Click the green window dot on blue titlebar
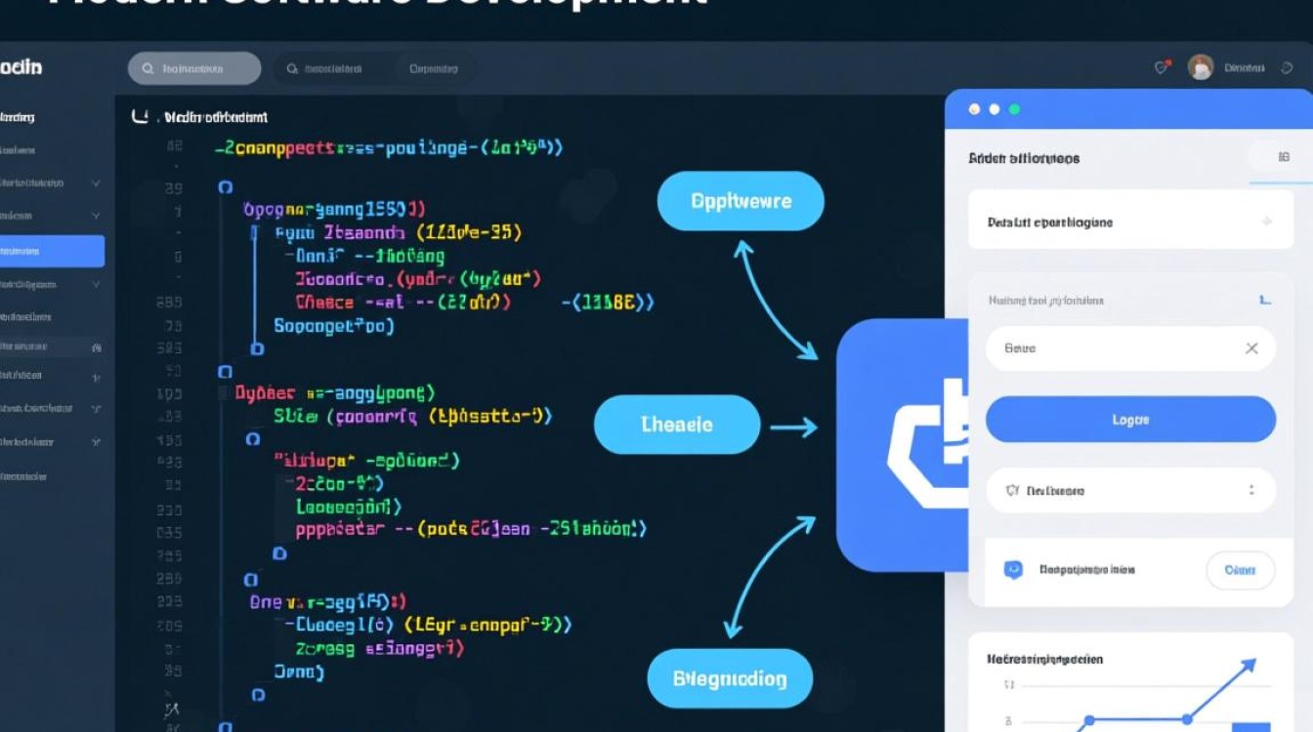Viewport: 1313px width, 732px height. tap(1014, 109)
